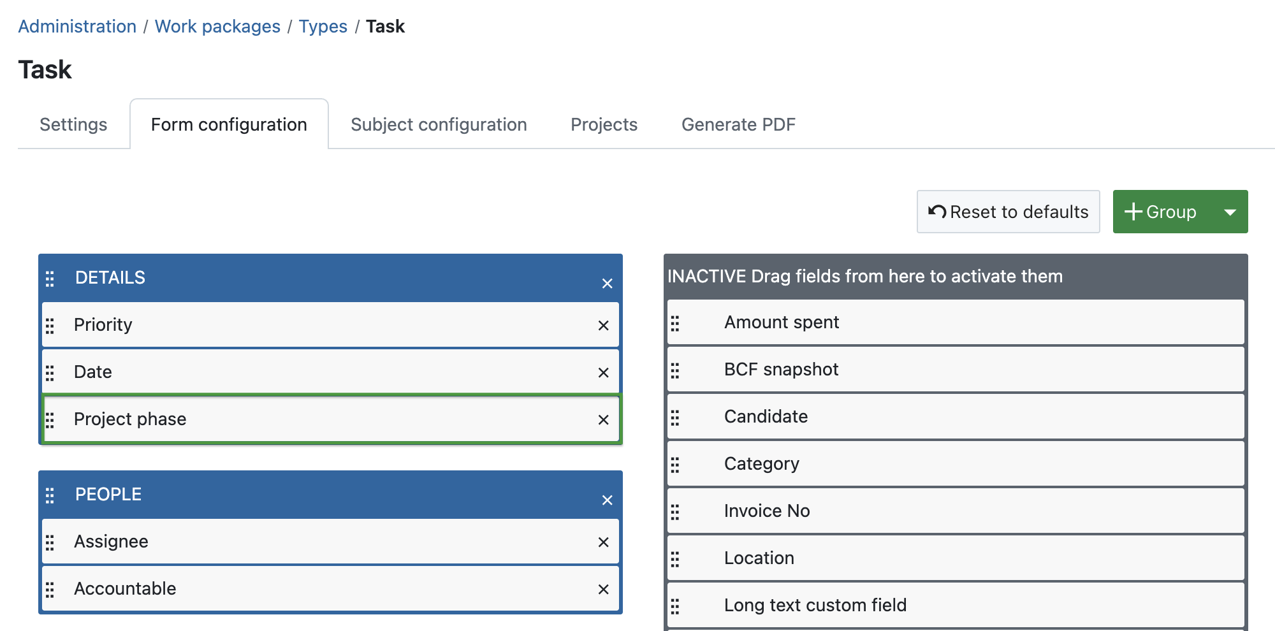The image size is (1275, 631).
Task: Click the drag handle beside Project phase
Action: (51, 419)
